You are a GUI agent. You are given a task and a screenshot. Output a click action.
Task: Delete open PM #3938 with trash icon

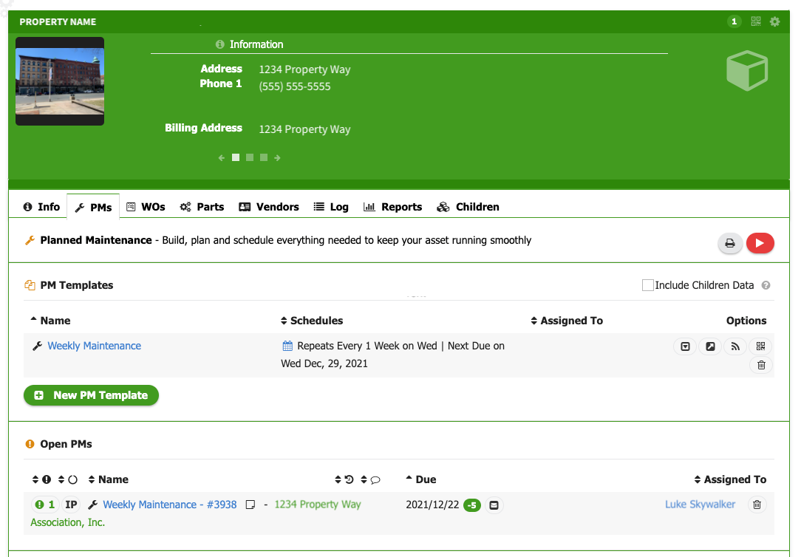tap(757, 505)
